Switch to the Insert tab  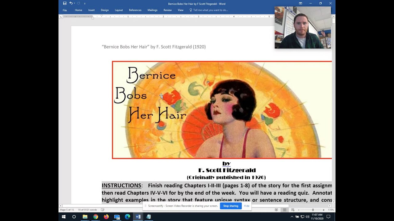[91, 10]
